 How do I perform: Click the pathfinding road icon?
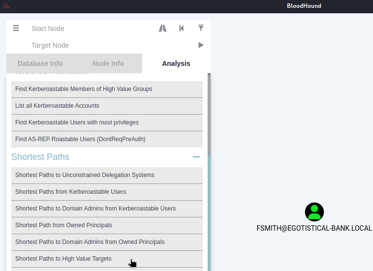pos(163,29)
